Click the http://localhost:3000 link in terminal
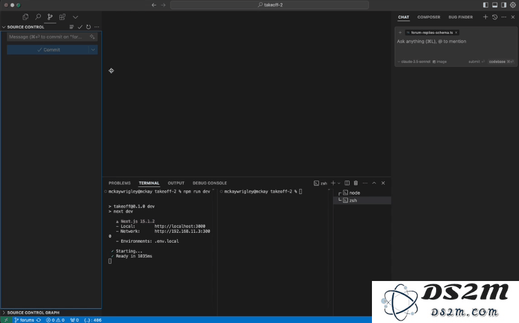The height and width of the screenshot is (323, 519). [180, 227]
